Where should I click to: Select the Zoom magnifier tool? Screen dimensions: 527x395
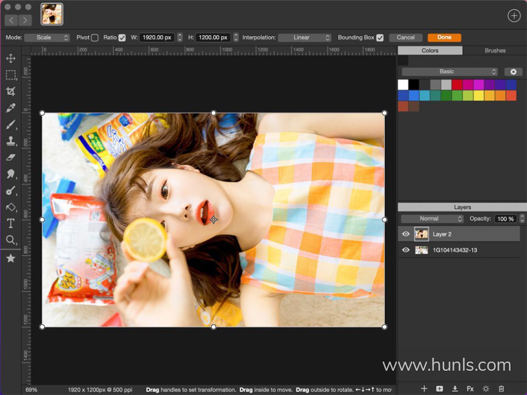point(10,240)
